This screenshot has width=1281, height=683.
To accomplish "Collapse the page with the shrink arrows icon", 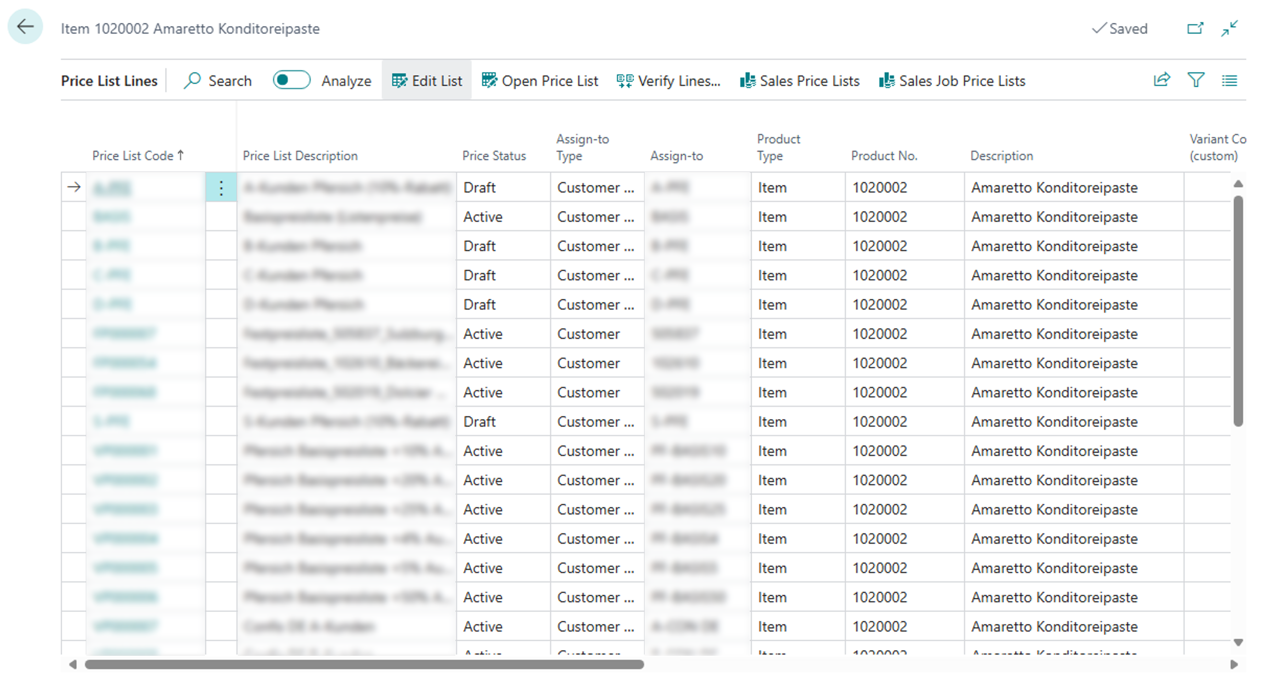I will coord(1230,28).
